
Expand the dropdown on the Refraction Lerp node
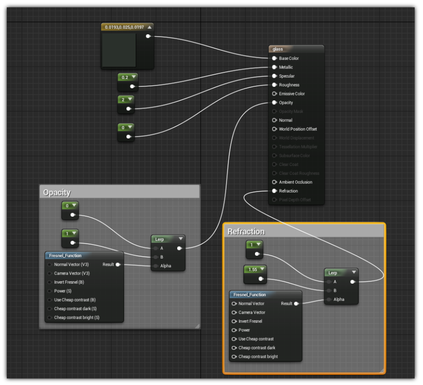pyautogui.click(x=353, y=272)
